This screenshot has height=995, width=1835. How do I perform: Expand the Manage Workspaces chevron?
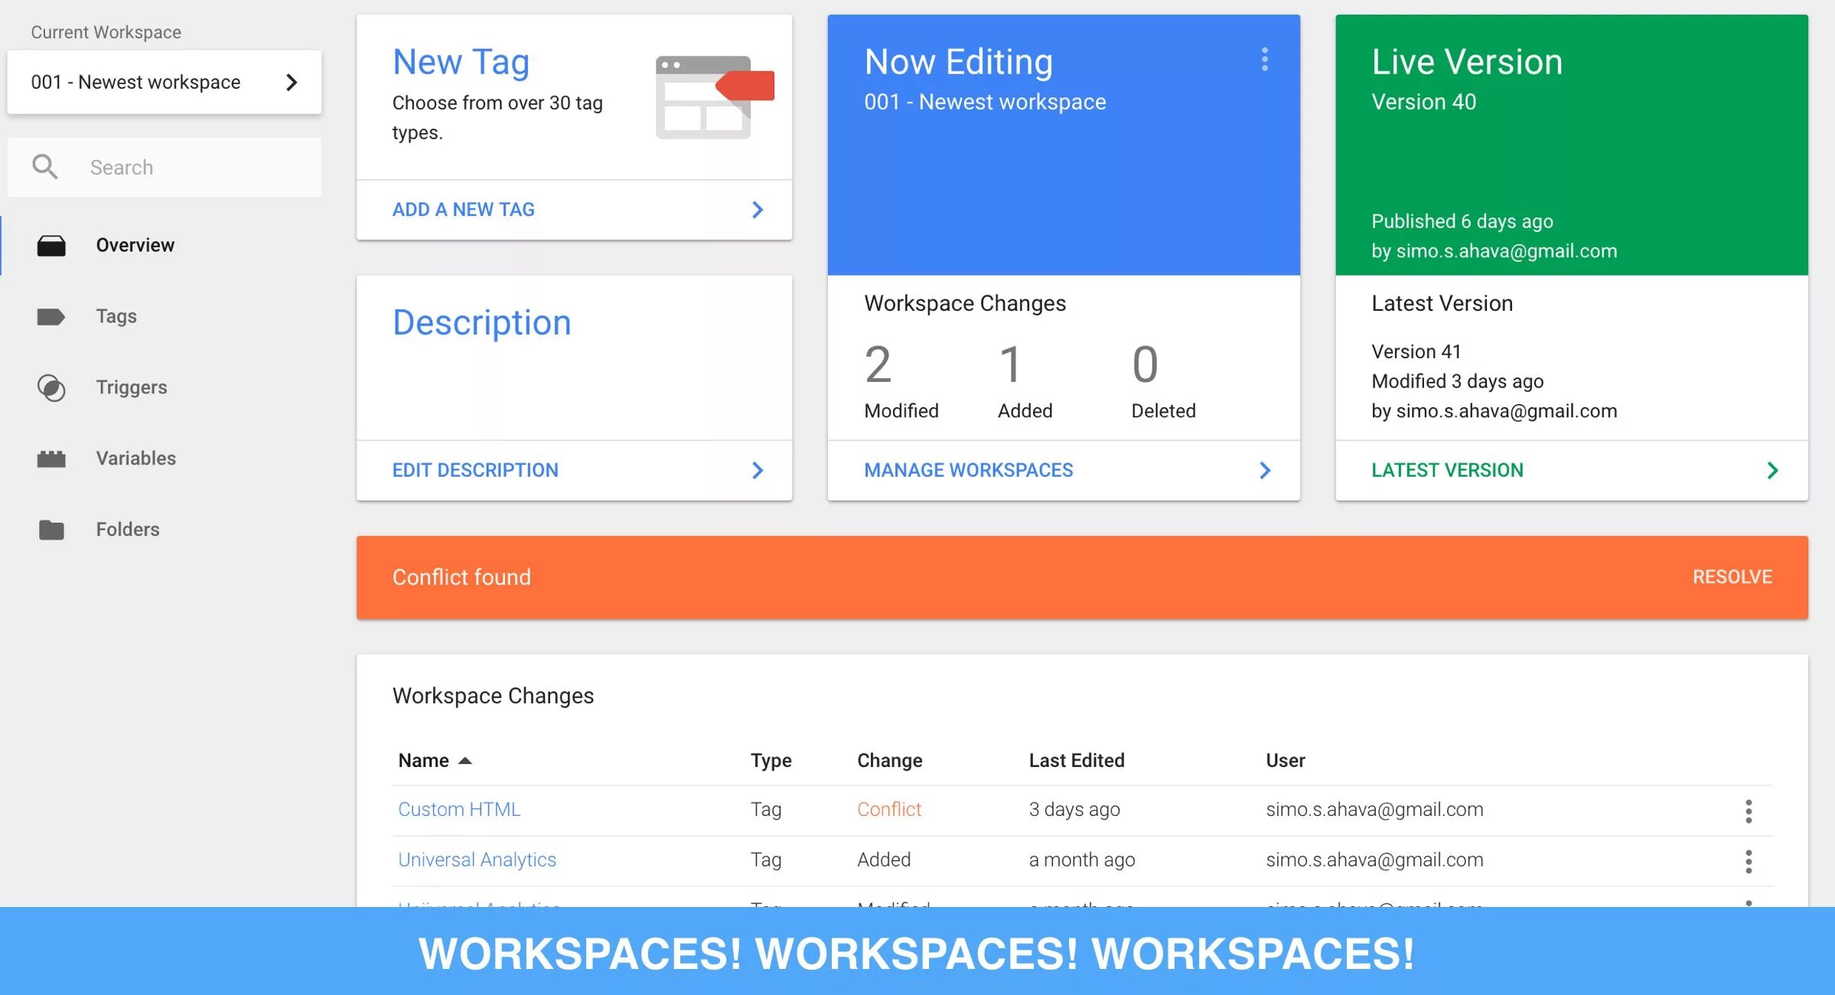click(x=1266, y=469)
